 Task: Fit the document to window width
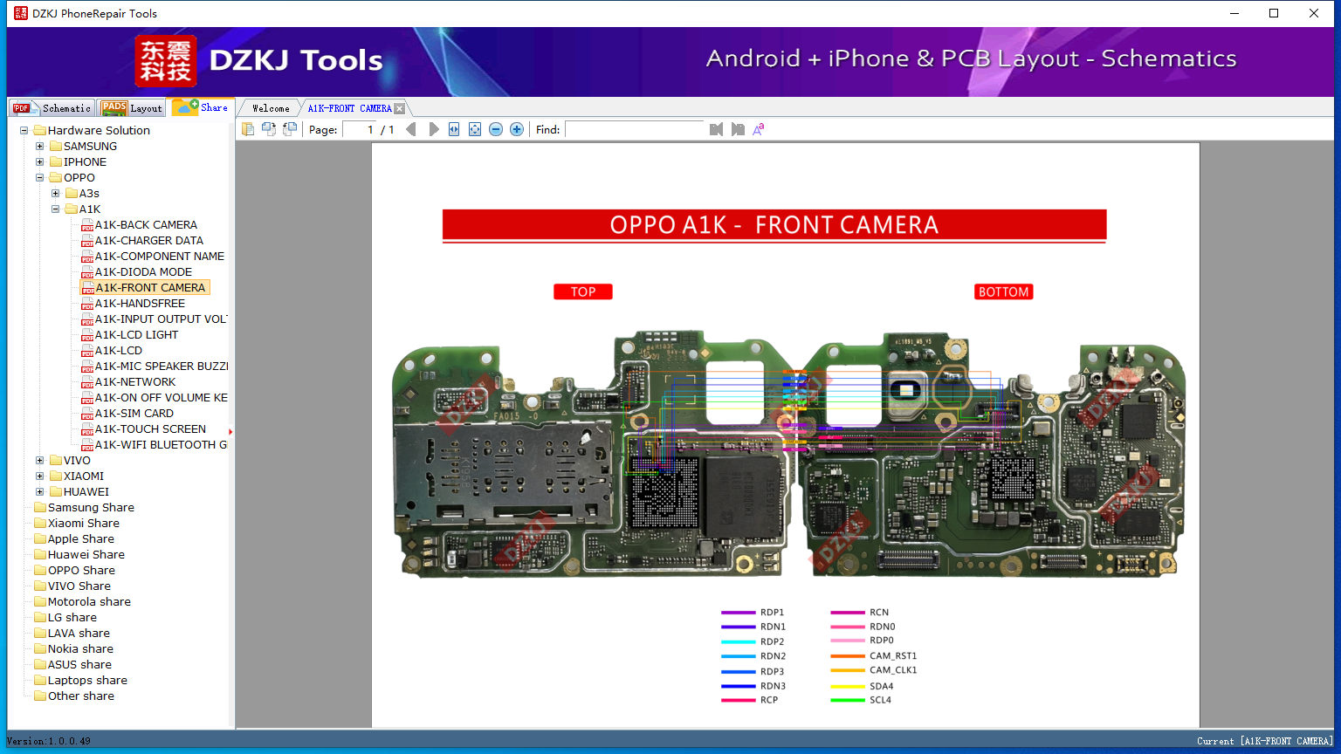pyautogui.click(x=454, y=129)
